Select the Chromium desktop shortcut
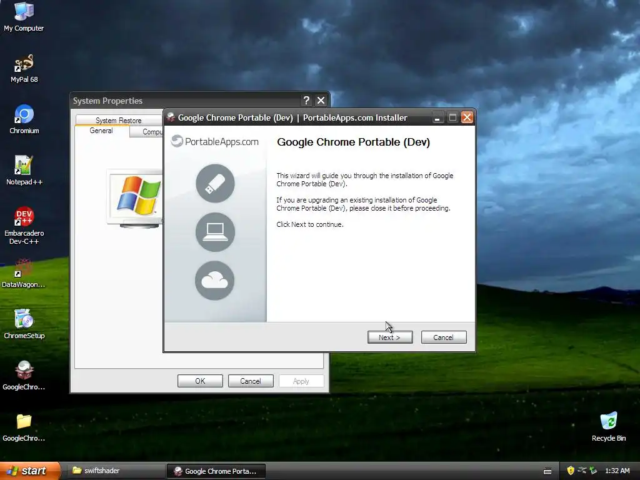This screenshot has width=640, height=480. [24, 119]
